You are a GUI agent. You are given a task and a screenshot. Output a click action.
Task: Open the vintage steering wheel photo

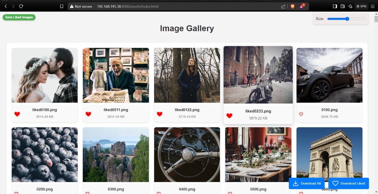tap(187, 154)
